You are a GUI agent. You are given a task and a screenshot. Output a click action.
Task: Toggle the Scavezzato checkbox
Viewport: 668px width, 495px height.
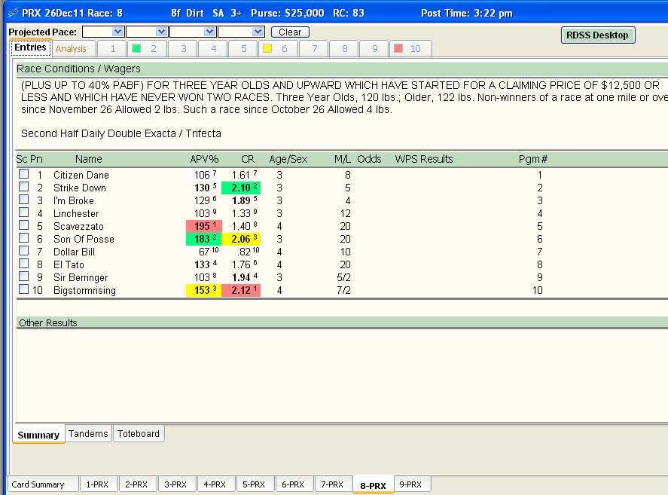coord(24,225)
